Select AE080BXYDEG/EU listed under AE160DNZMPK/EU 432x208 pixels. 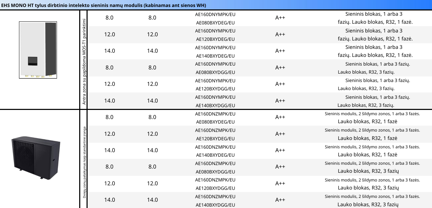coord(215,122)
